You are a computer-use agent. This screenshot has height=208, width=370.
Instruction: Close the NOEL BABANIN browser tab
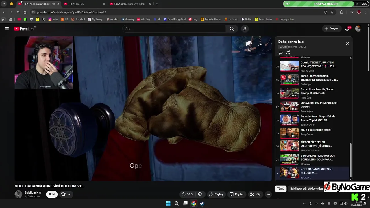(x=58, y=4)
